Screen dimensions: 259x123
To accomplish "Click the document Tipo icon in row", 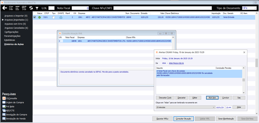I will (54, 17).
